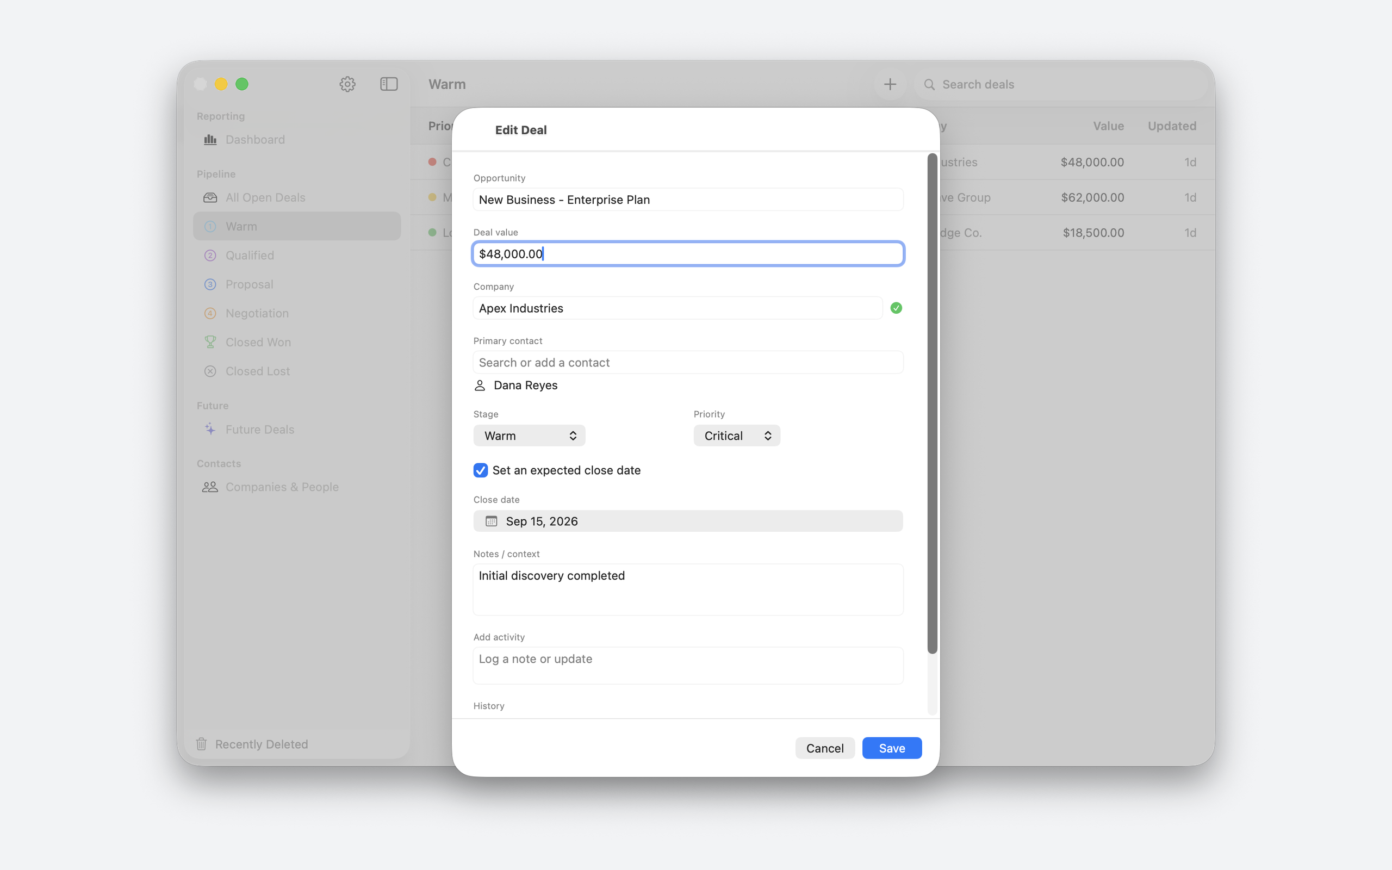Image resolution: width=1392 pixels, height=870 pixels.
Task: Click Updated column header
Action: pyautogui.click(x=1172, y=126)
